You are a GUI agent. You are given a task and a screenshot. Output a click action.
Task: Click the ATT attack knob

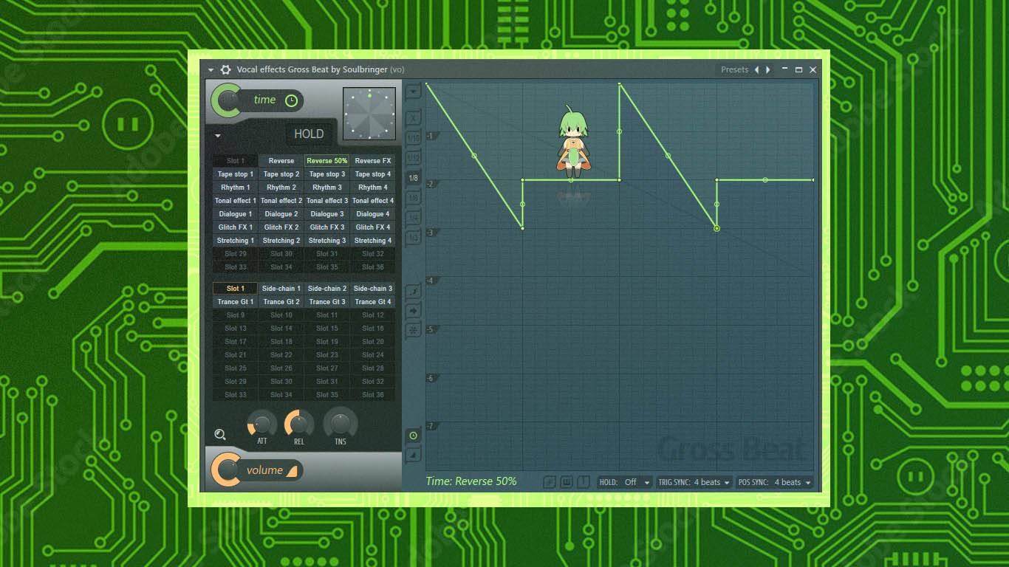(262, 424)
